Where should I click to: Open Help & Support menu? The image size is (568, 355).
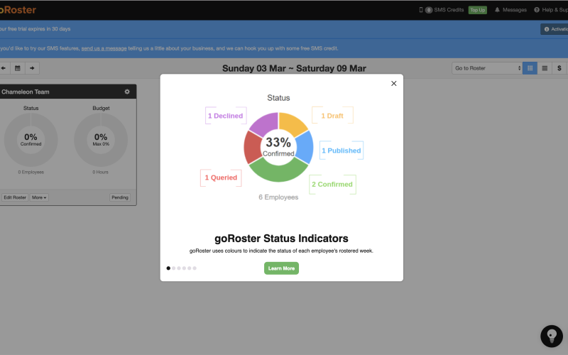550,10
